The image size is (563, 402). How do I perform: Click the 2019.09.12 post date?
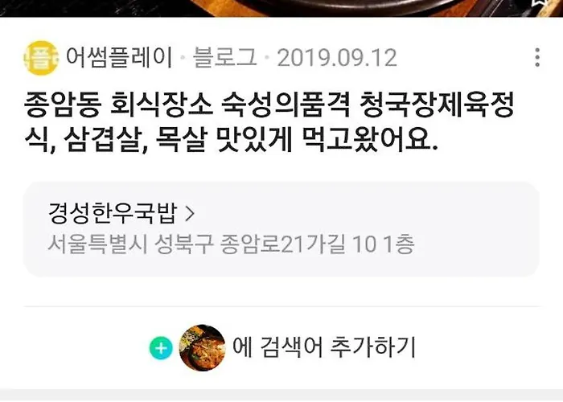(337, 58)
